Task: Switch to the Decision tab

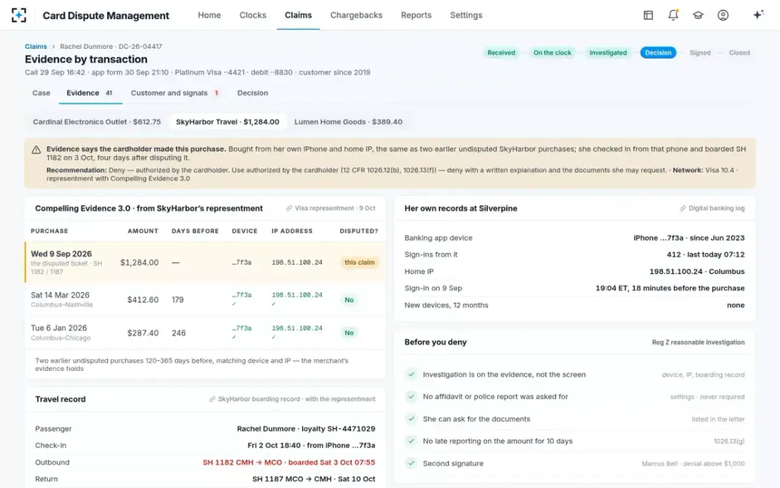Action: (253, 93)
